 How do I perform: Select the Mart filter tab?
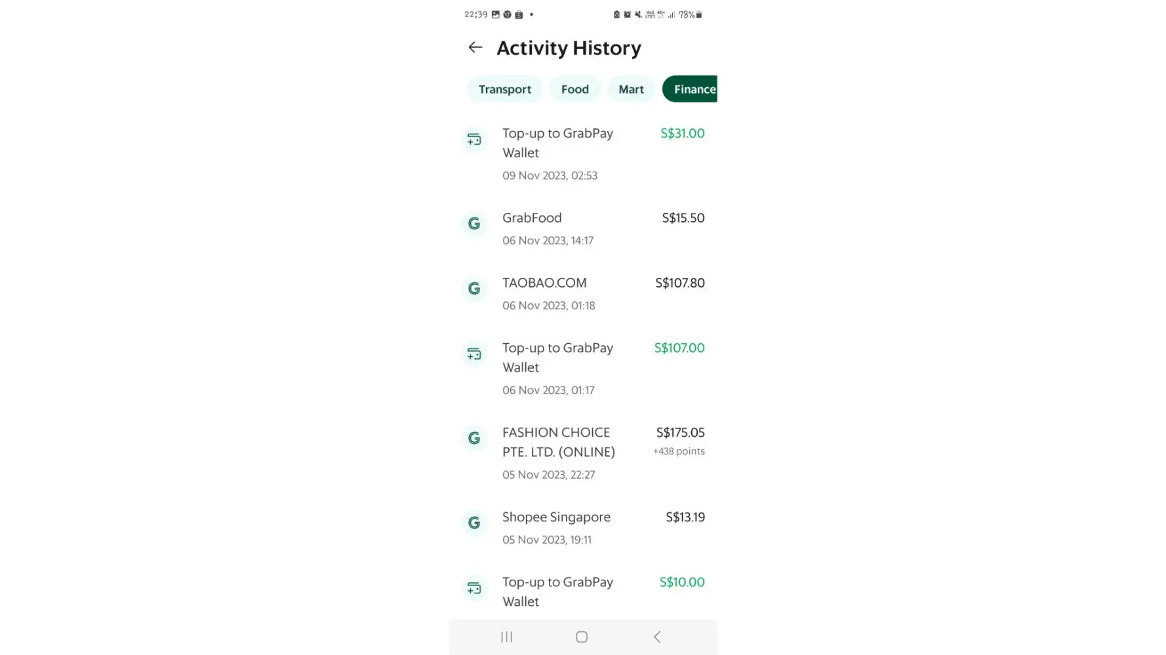[631, 89]
